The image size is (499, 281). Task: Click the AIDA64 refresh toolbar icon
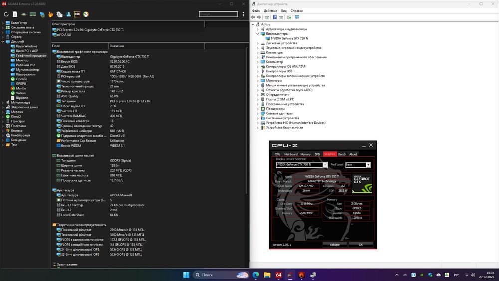(6, 14)
